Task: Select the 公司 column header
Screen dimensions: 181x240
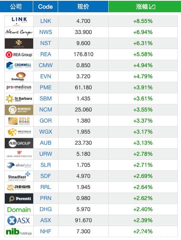Action: pyautogui.click(x=16, y=6)
